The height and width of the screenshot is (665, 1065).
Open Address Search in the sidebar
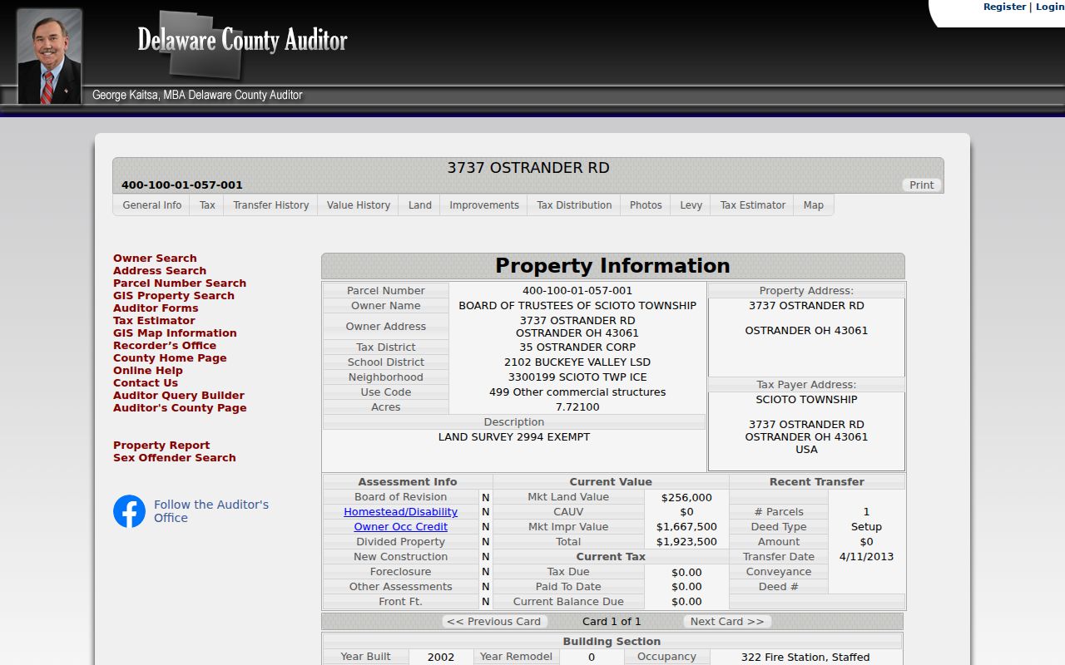click(x=160, y=271)
